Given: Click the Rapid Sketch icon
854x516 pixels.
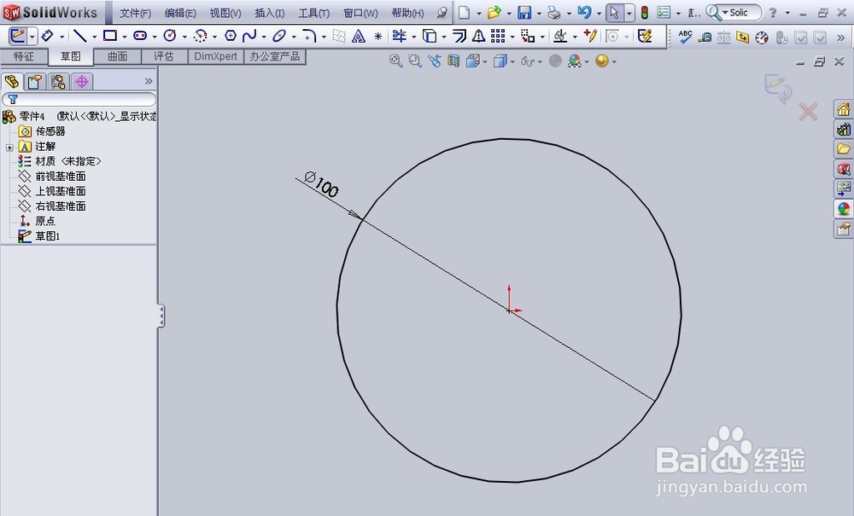Looking at the screenshot, I should [645, 37].
